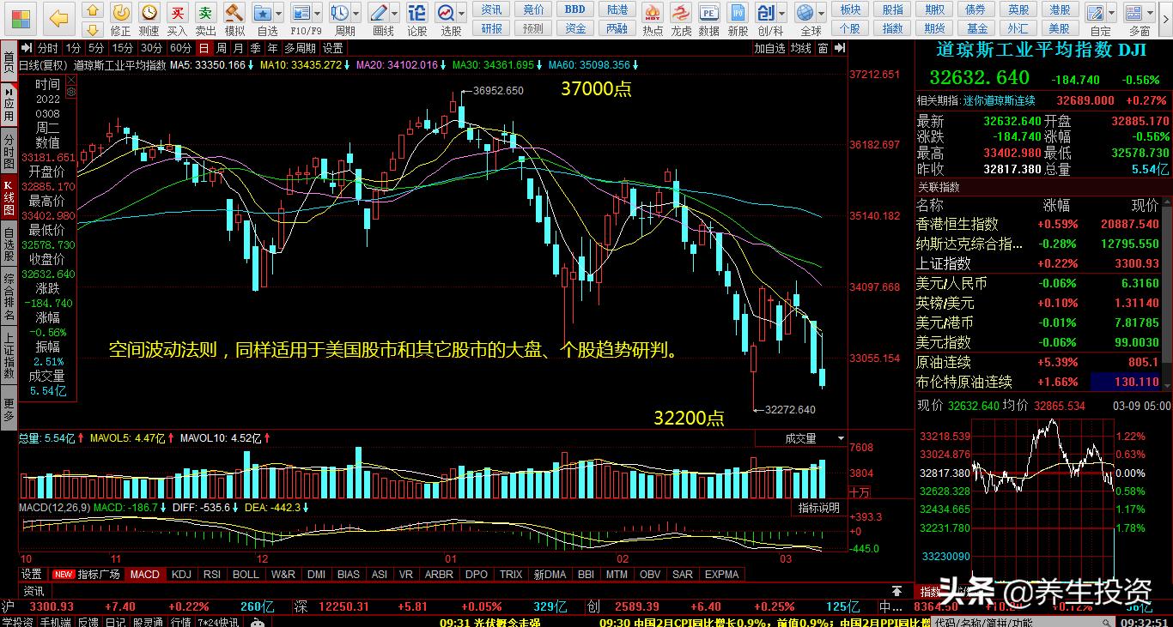
Task: Open the K线图 sidebar tab
Action: coord(9,196)
